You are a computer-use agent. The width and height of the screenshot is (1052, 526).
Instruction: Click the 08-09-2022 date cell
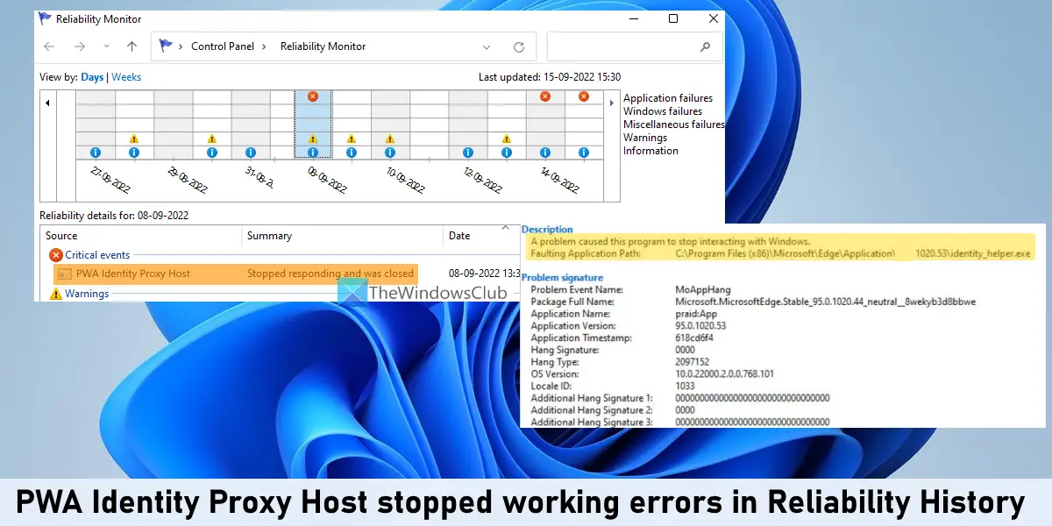[x=485, y=274]
